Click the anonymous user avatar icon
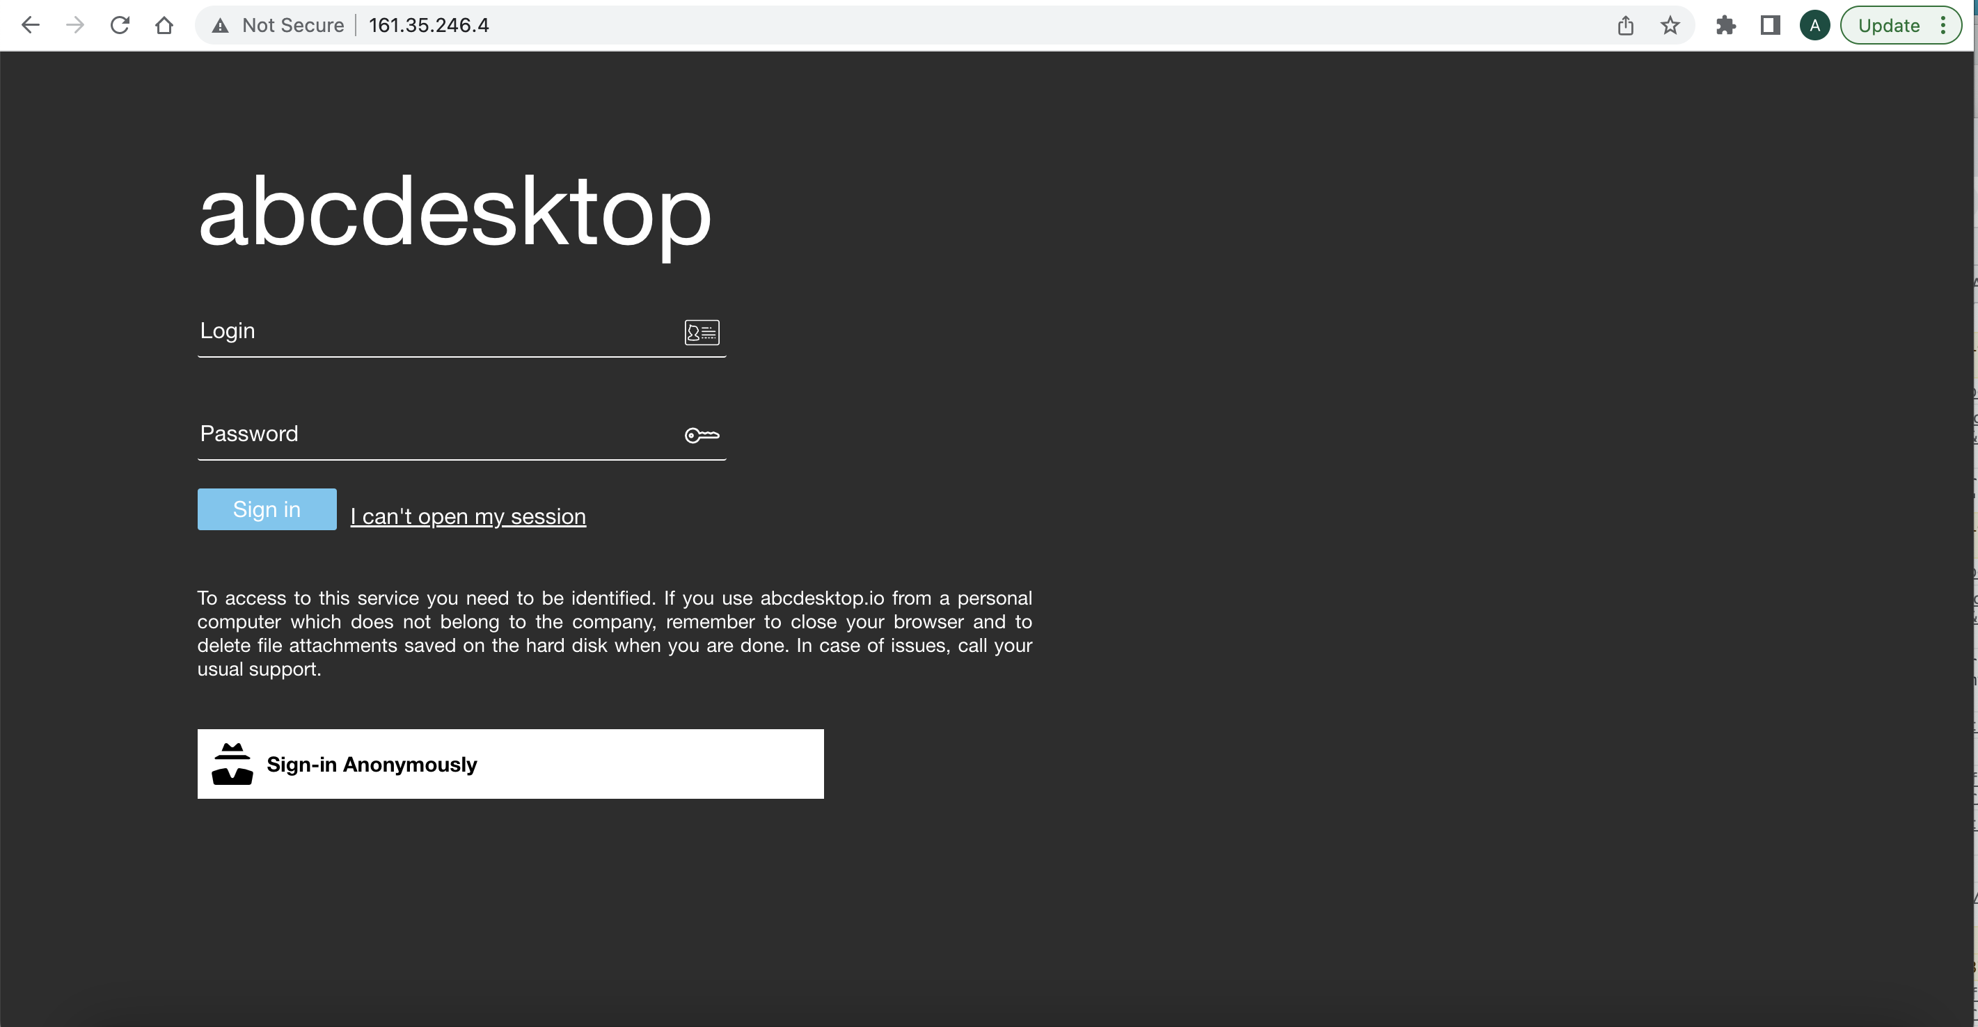This screenshot has width=1978, height=1027. click(230, 764)
